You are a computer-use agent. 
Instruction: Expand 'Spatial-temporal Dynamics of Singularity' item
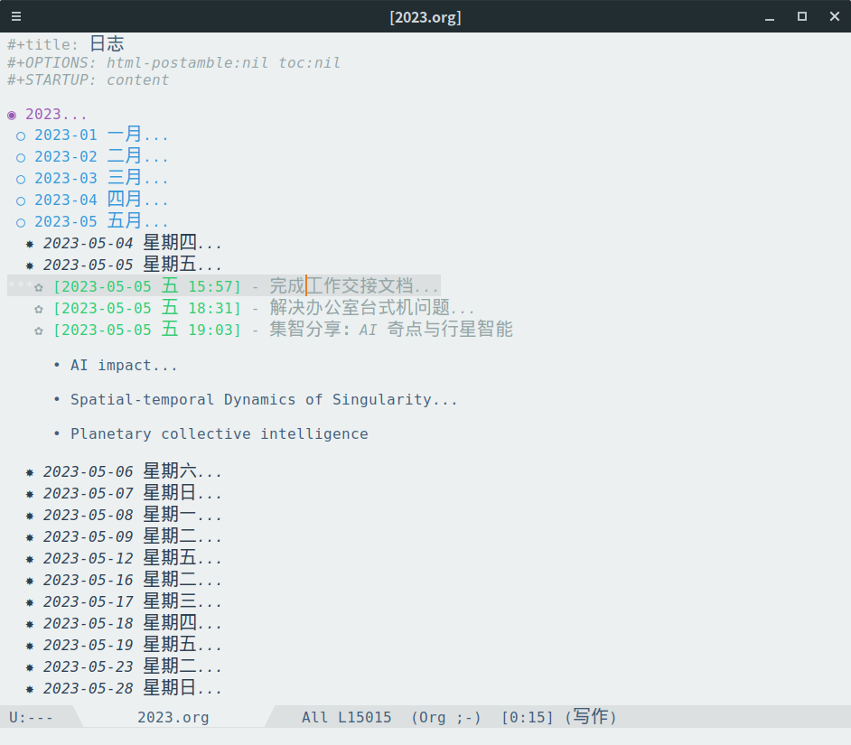(264, 400)
